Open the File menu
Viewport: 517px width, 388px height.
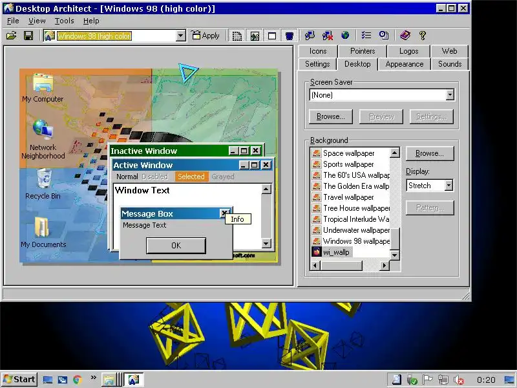click(x=13, y=21)
